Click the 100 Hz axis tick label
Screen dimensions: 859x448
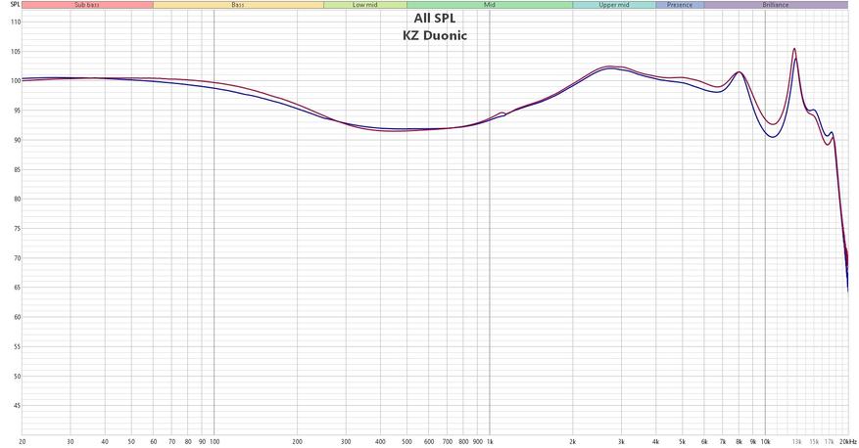click(x=215, y=441)
